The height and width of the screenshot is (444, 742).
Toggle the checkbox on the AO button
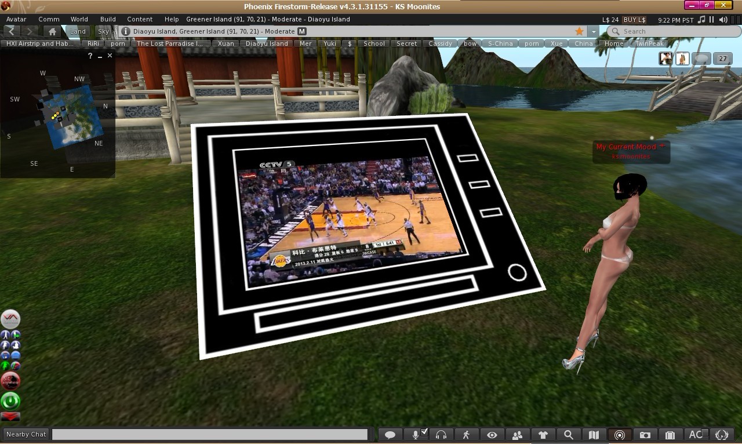(705, 432)
